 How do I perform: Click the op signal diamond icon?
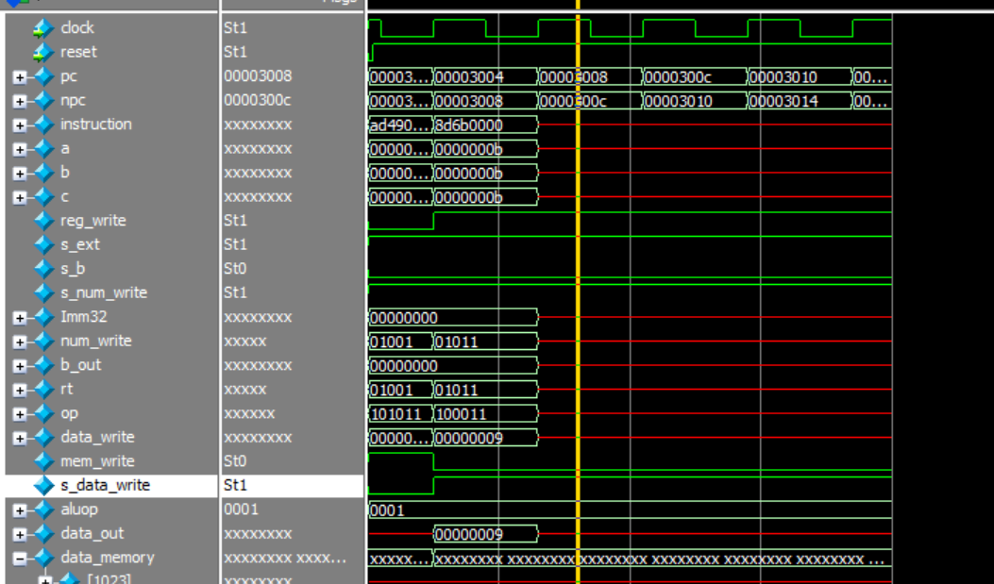point(43,413)
